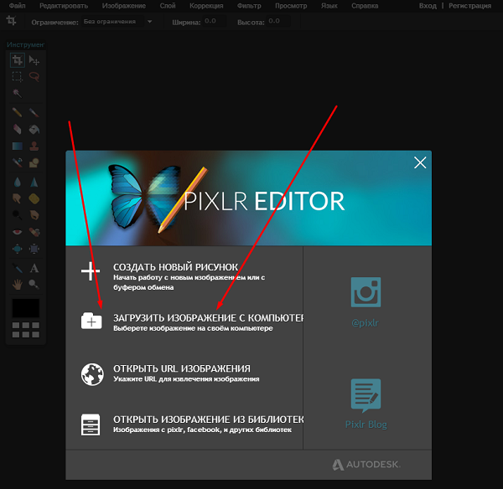Viewport: 503px width, 489px height.
Task: Open the Pixlr Blog link
Action: pyautogui.click(x=366, y=425)
